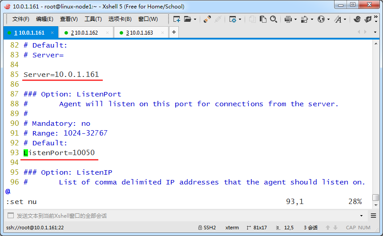The height and width of the screenshot is (236, 383).
Task: Expand the Color scheme dropdown arrow
Action: pyautogui.click(x=312, y=19)
